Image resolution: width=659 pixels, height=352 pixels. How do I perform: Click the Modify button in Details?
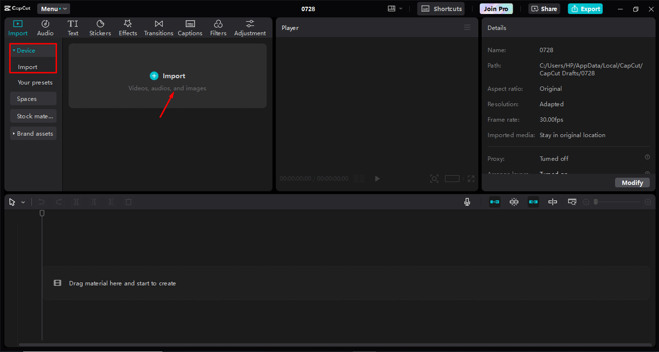point(632,183)
